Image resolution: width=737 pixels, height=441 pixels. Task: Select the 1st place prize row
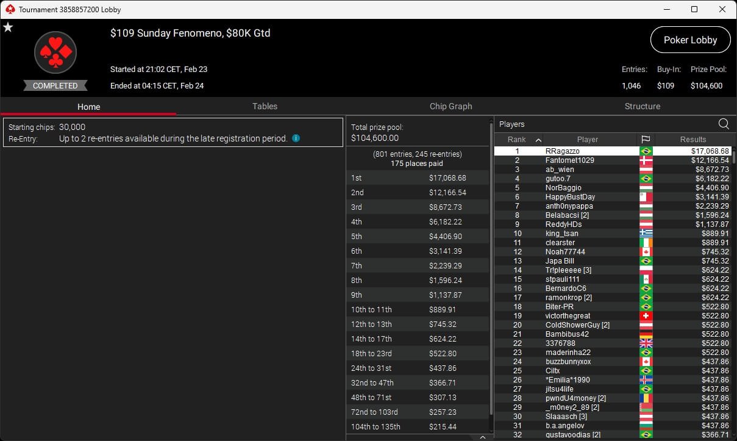(x=418, y=177)
